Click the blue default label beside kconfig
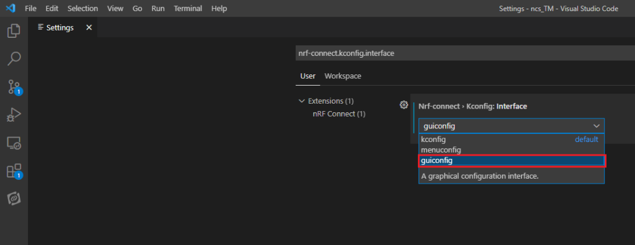The height and width of the screenshot is (245, 635). click(x=587, y=140)
